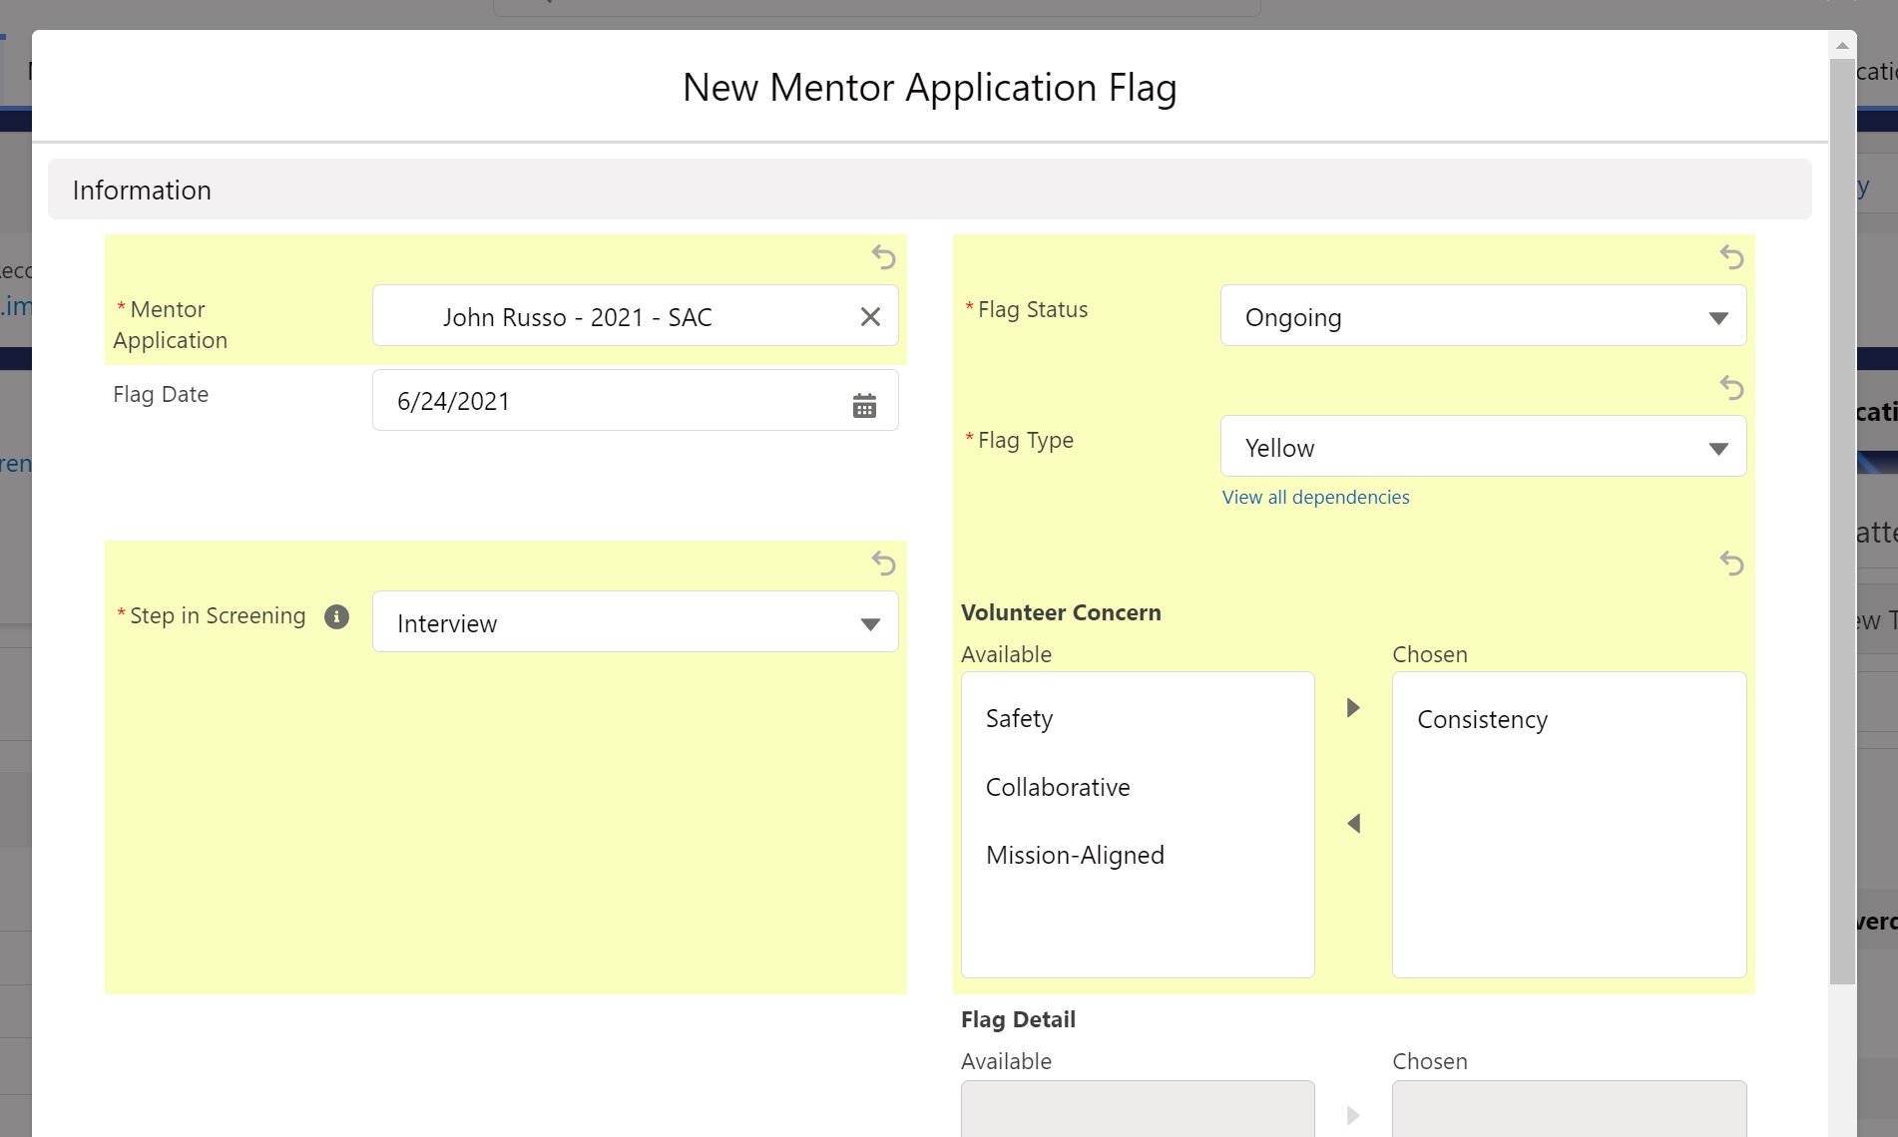Move selected concern to Chosen list

tap(1353, 708)
